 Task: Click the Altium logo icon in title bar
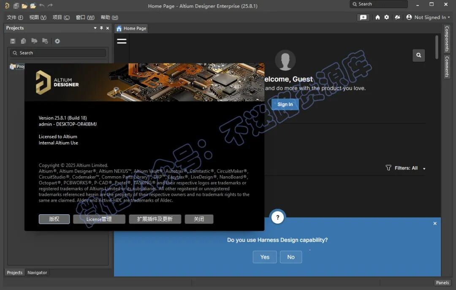pyautogui.click(x=7, y=5)
